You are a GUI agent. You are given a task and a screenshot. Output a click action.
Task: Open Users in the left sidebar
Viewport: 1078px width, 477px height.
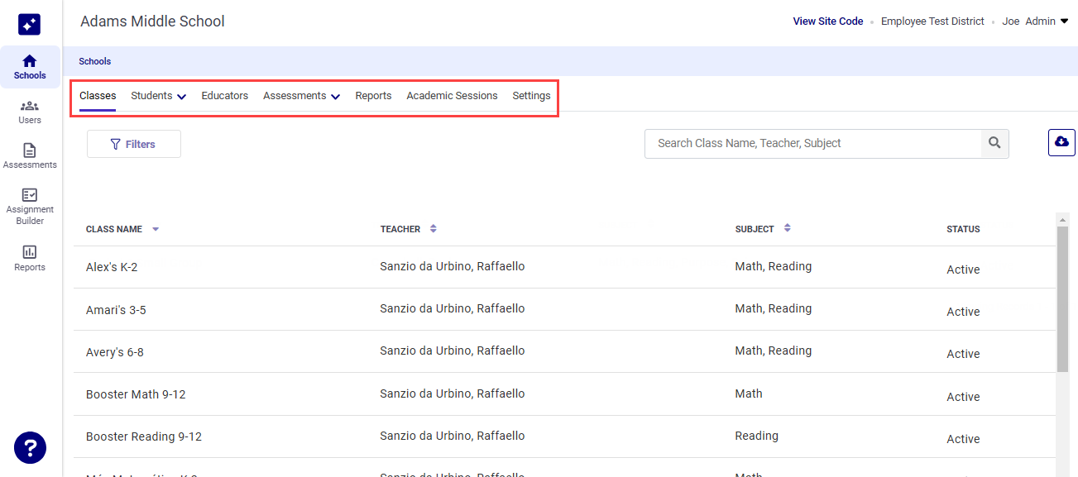tap(30, 112)
